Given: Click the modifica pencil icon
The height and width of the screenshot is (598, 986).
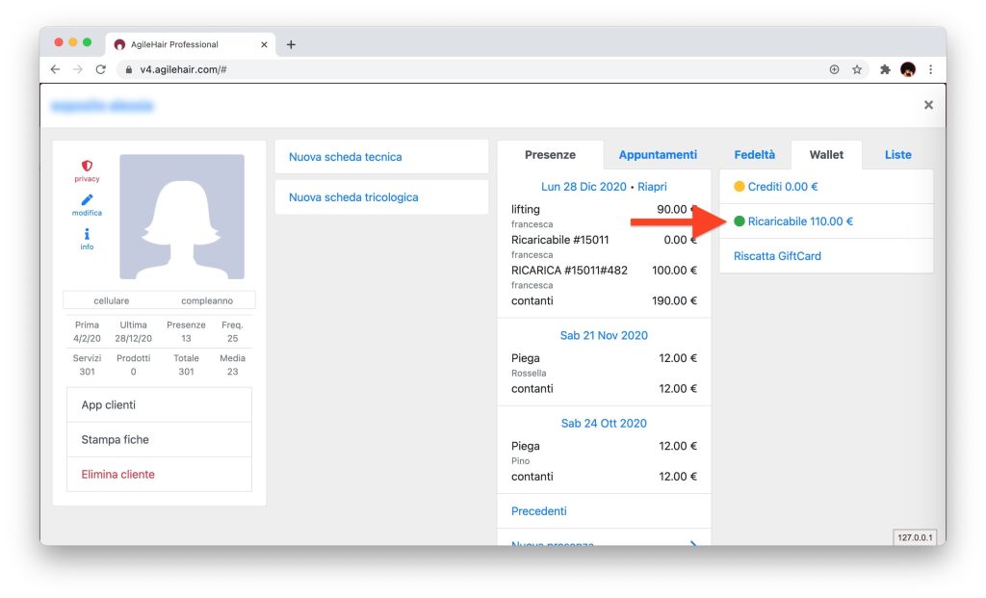Looking at the screenshot, I should (x=87, y=200).
